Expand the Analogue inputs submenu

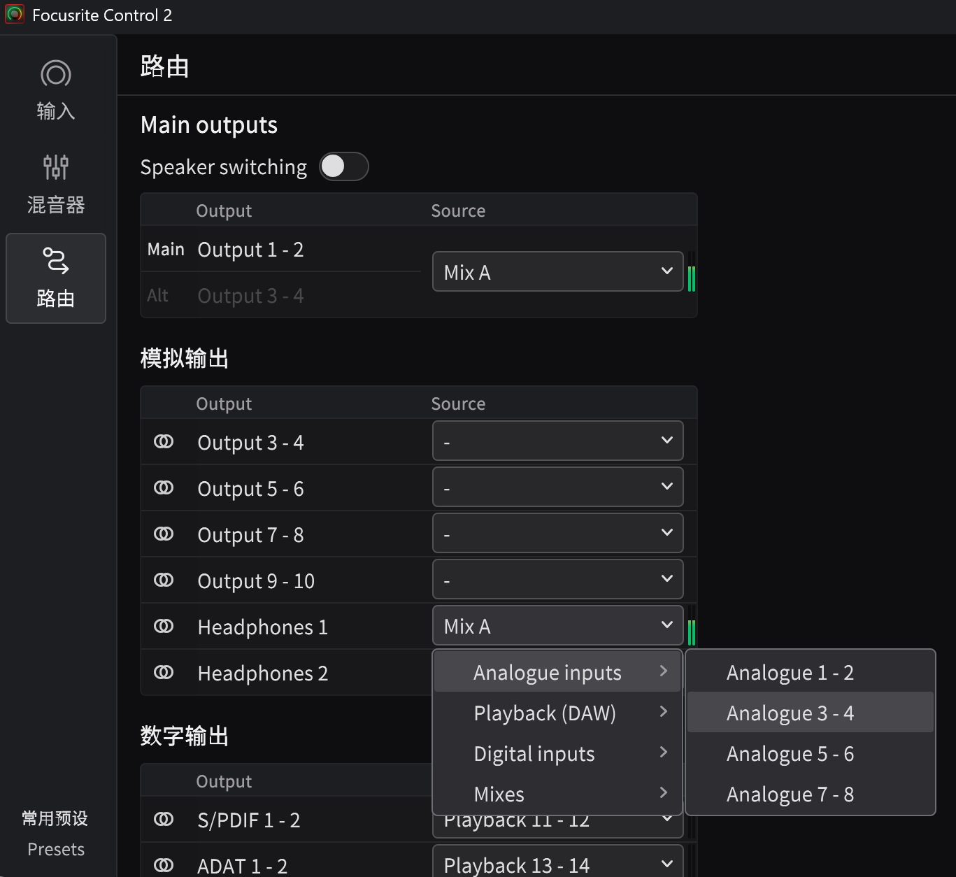(x=557, y=672)
